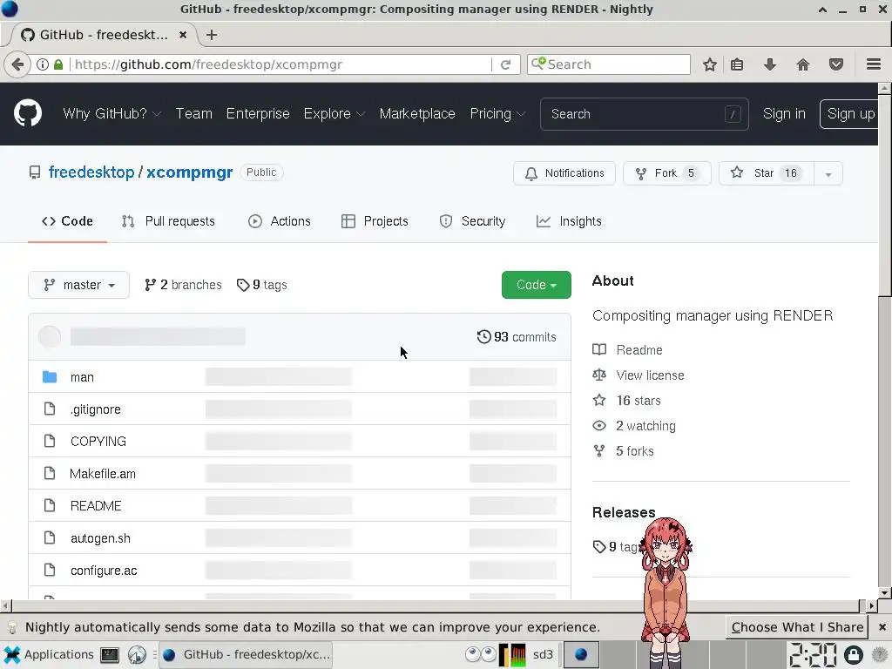Click the lock icon in system tray

[853, 655]
